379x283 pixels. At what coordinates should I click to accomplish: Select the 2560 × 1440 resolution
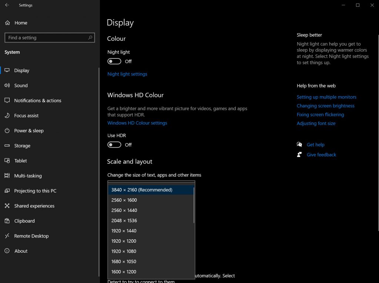click(x=124, y=210)
